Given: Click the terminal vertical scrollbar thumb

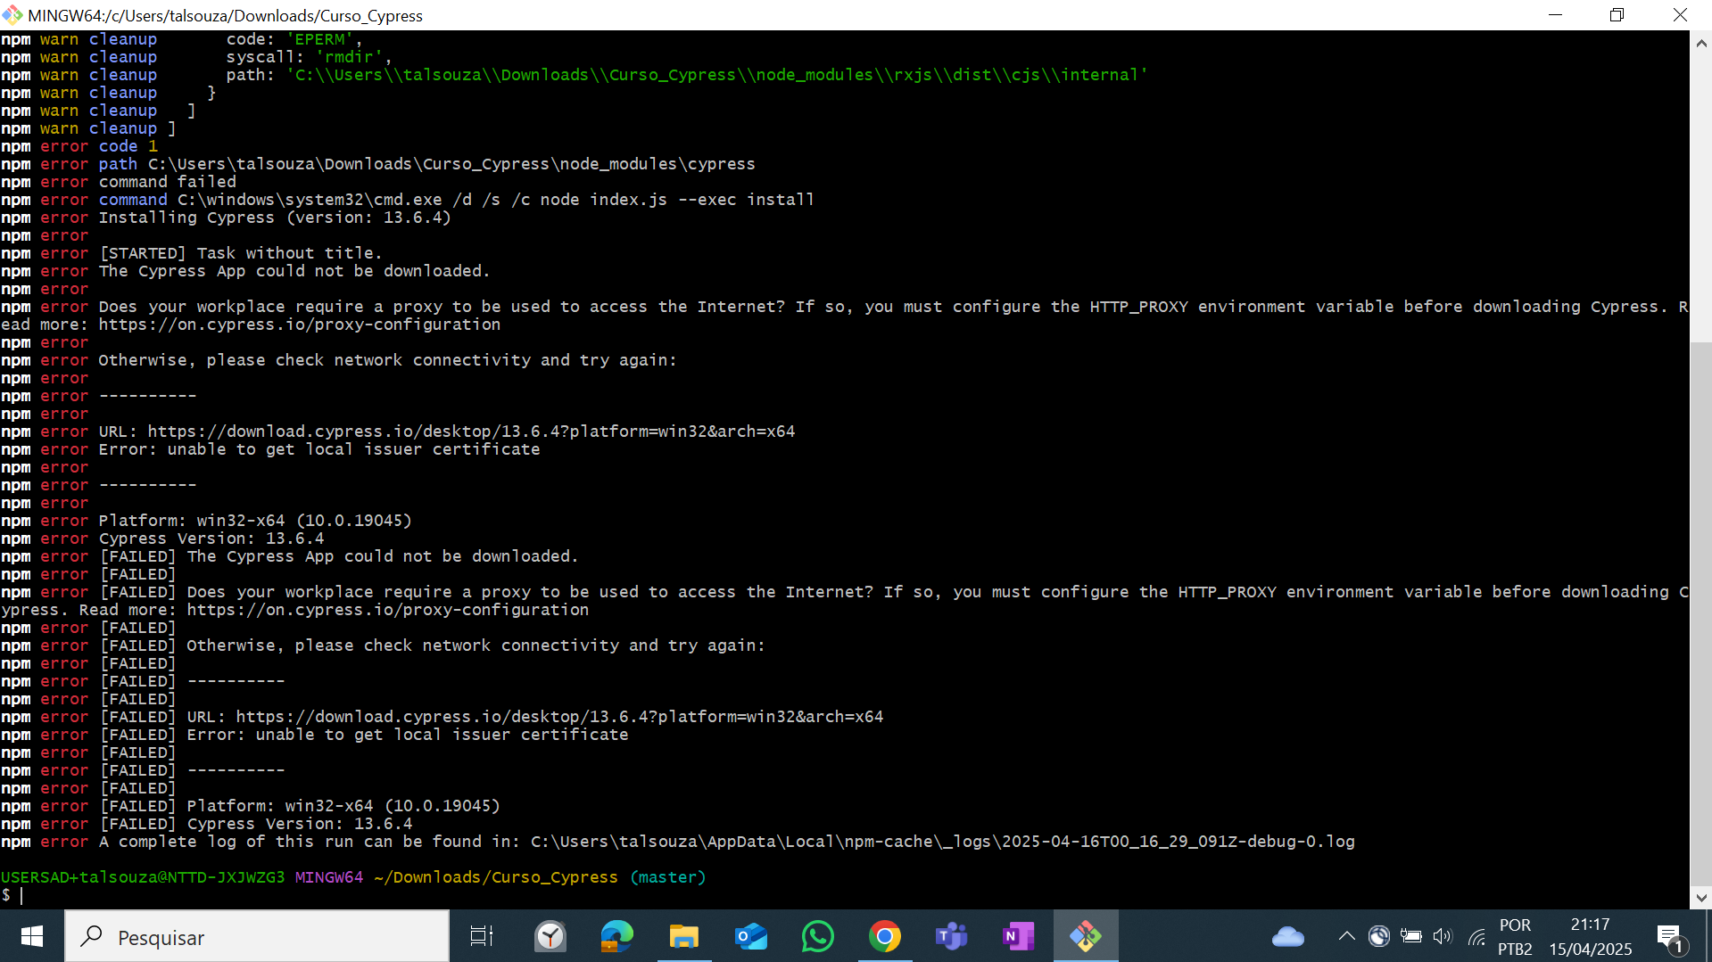Looking at the screenshot, I should click(x=1701, y=614).
